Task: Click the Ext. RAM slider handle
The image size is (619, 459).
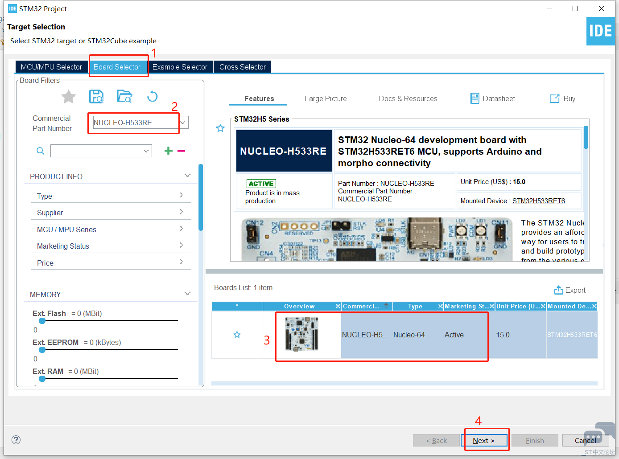Action: [x=42, y=378]
